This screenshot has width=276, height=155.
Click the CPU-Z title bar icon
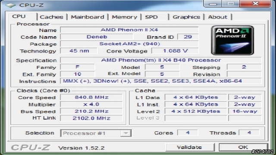pyautogui.click(x=10, y=5)
